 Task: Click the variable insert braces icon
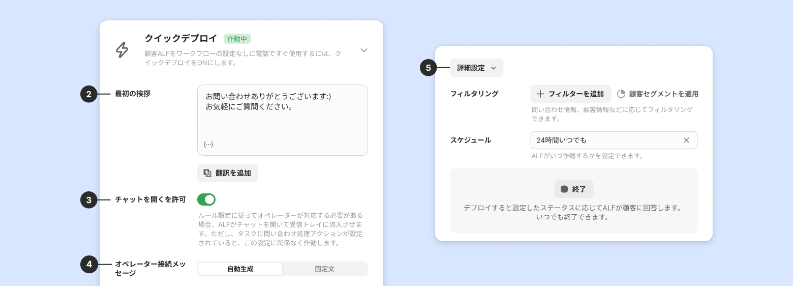[208, 145]
